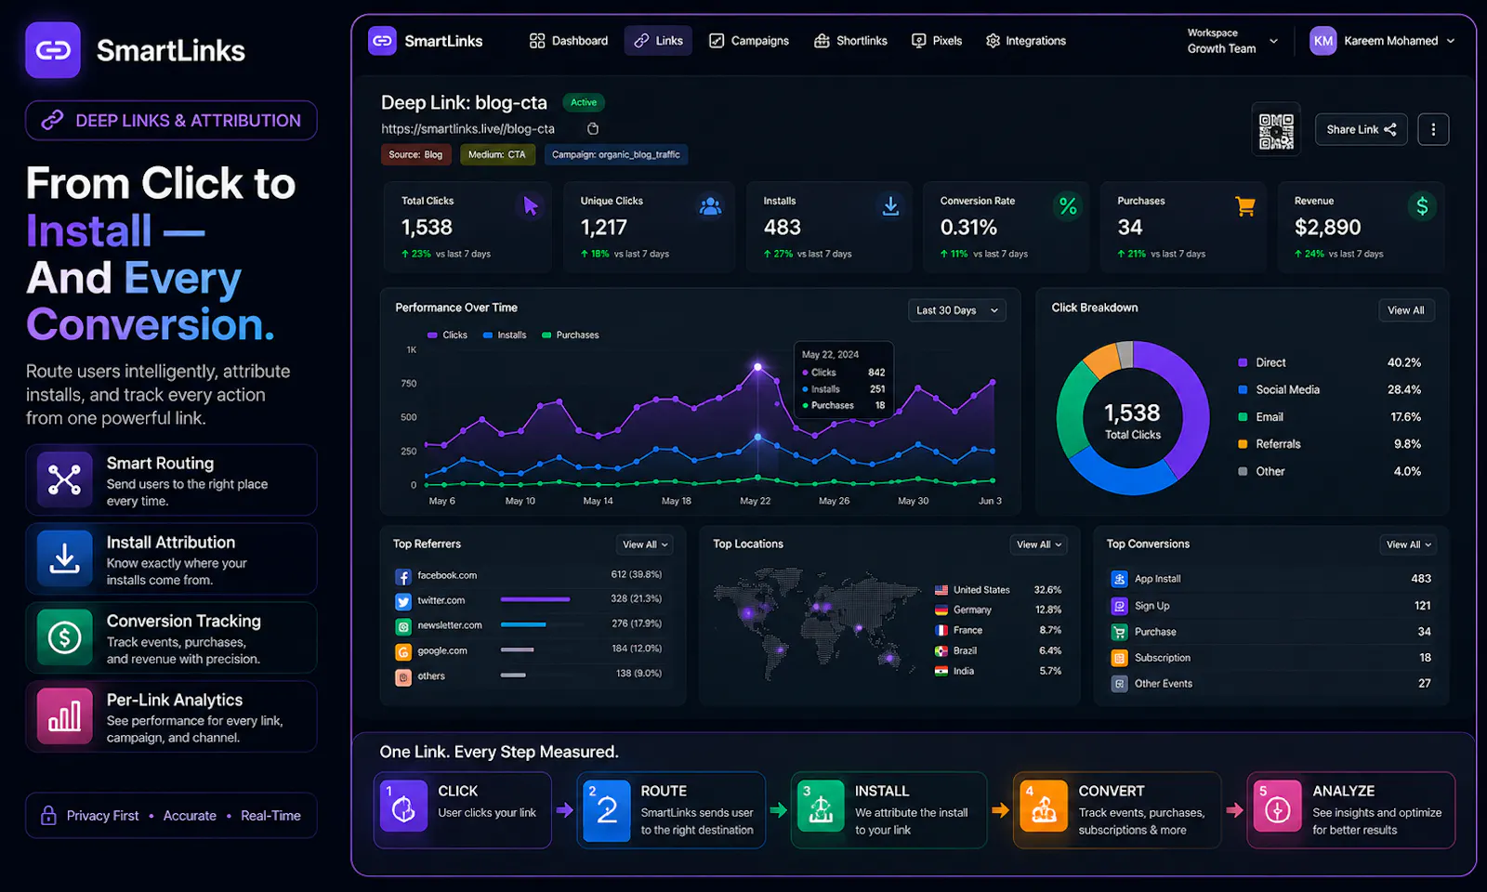Click the google.com referrer icon
The height and width of the screenshot is (892, 1487).
click(x=403, y=652)
